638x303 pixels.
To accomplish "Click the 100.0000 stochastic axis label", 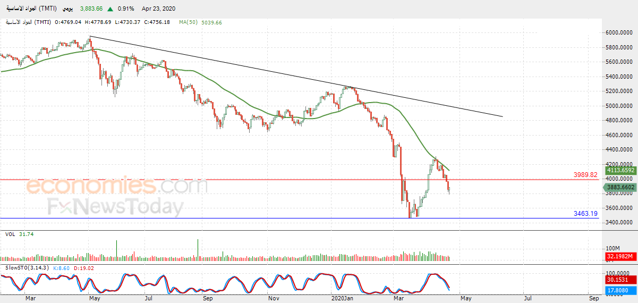I will coord(618,273).
